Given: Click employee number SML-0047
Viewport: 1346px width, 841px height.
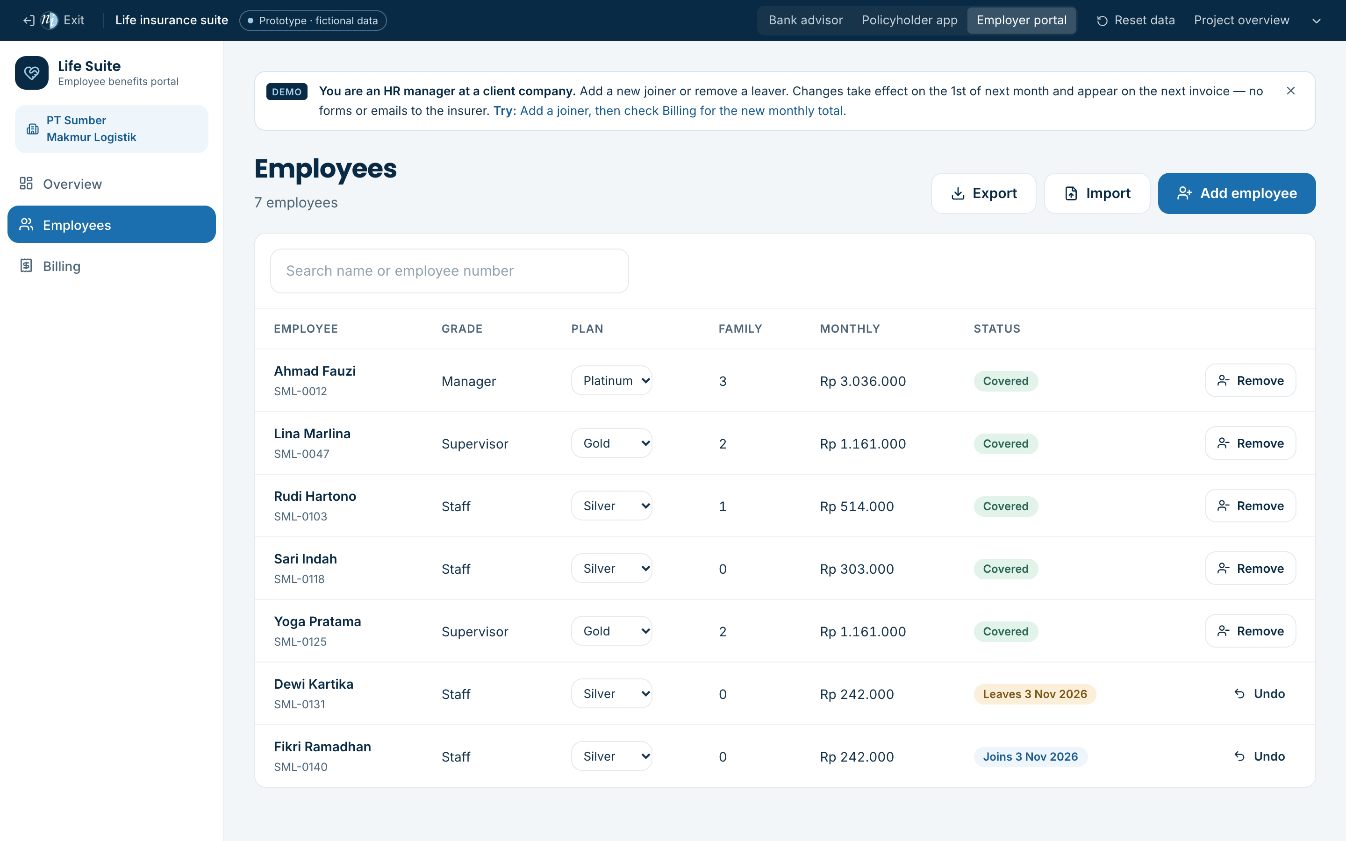Looking at the screenshot, I should point(301,454).
